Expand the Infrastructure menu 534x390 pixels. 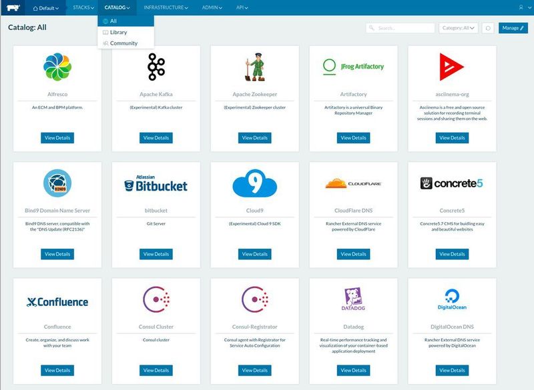click(166, 7)
